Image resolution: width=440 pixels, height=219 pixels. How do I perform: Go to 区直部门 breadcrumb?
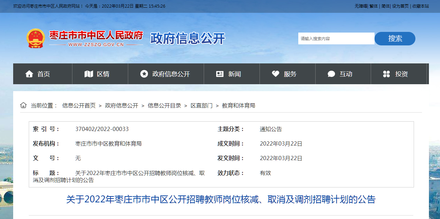coord(202,105)
